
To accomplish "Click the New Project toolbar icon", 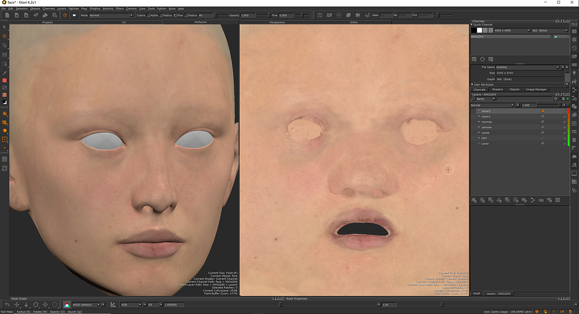I will click(x=7, y=15).
